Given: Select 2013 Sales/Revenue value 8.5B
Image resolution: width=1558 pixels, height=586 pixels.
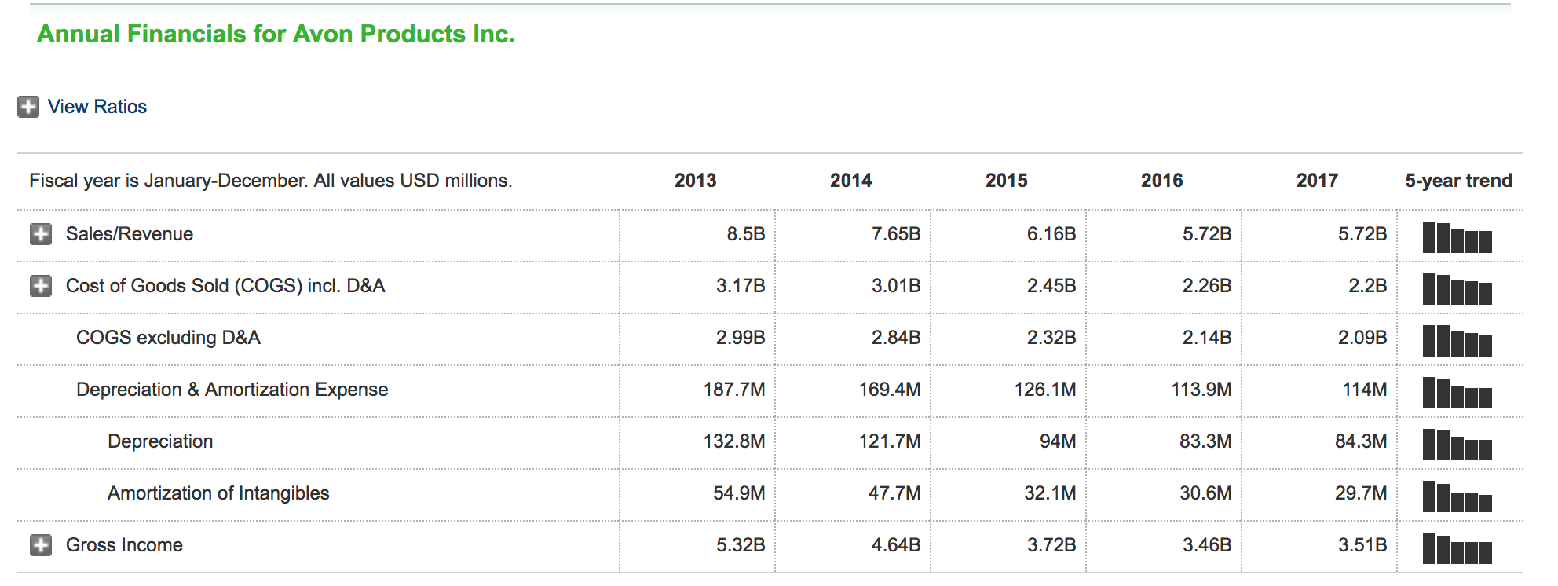Looking at the screenshot, I should [746, 234].
